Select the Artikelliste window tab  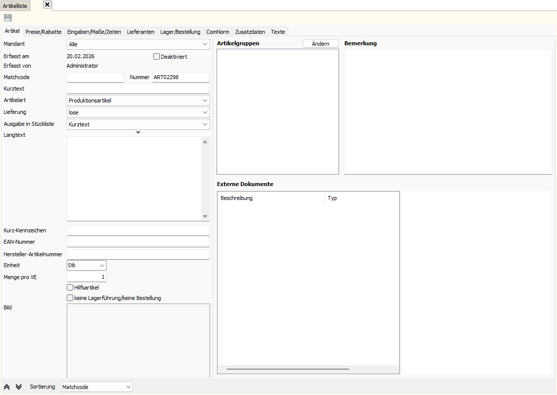[x=15, y=6]
